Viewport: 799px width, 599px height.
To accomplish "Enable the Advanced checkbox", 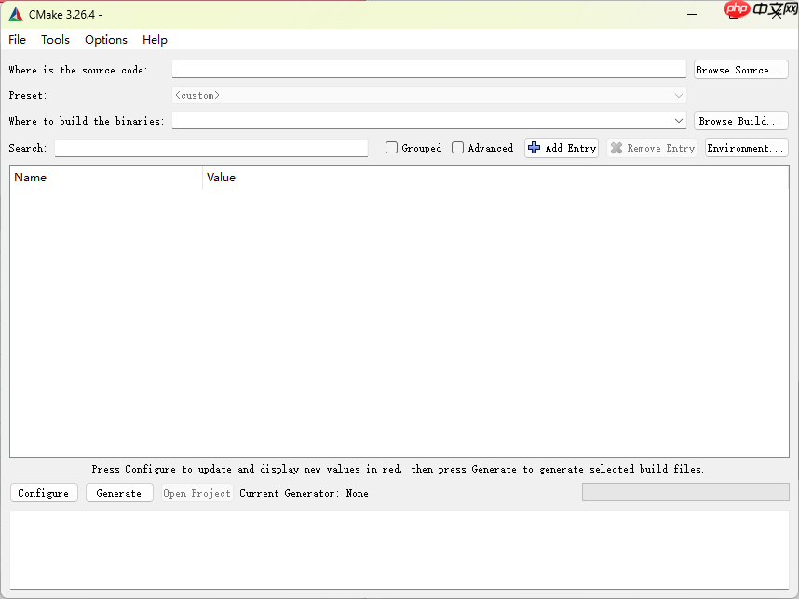I will (458, 147).
